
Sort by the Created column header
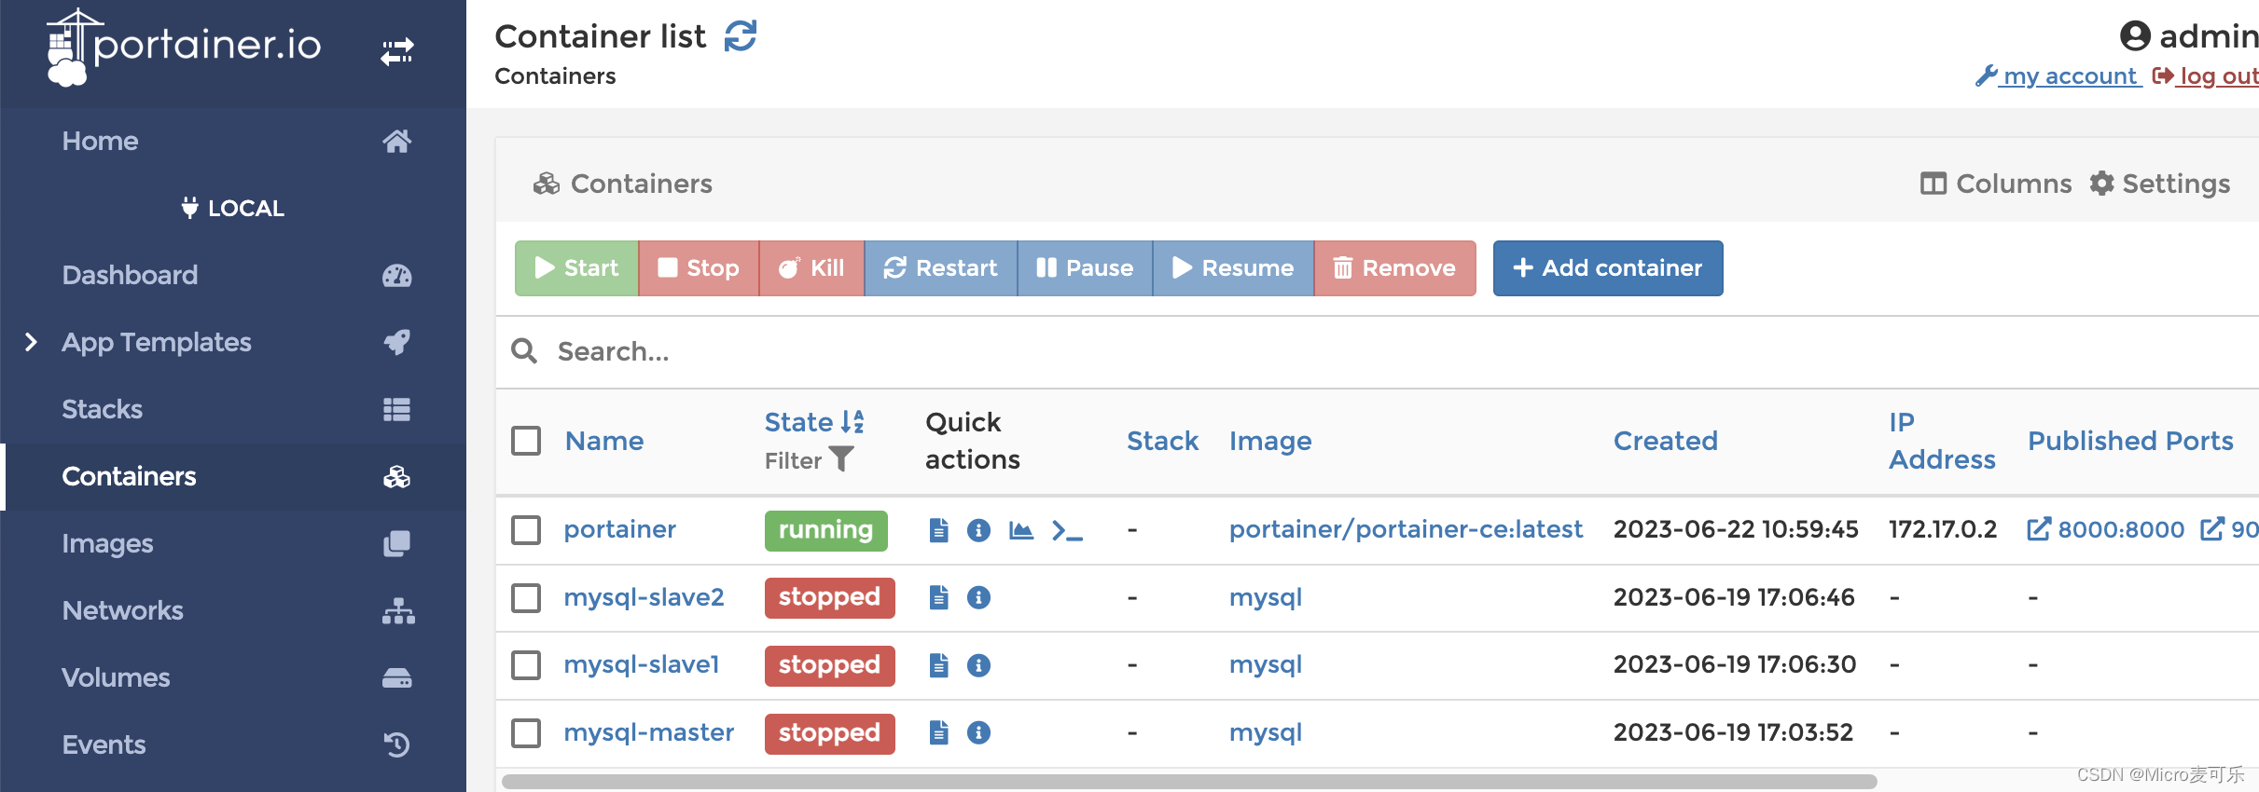point(1665,441)
